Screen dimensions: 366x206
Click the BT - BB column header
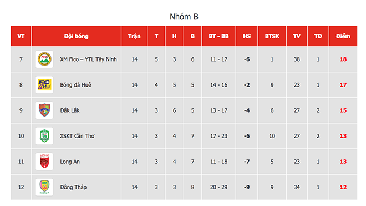point(218,36)
